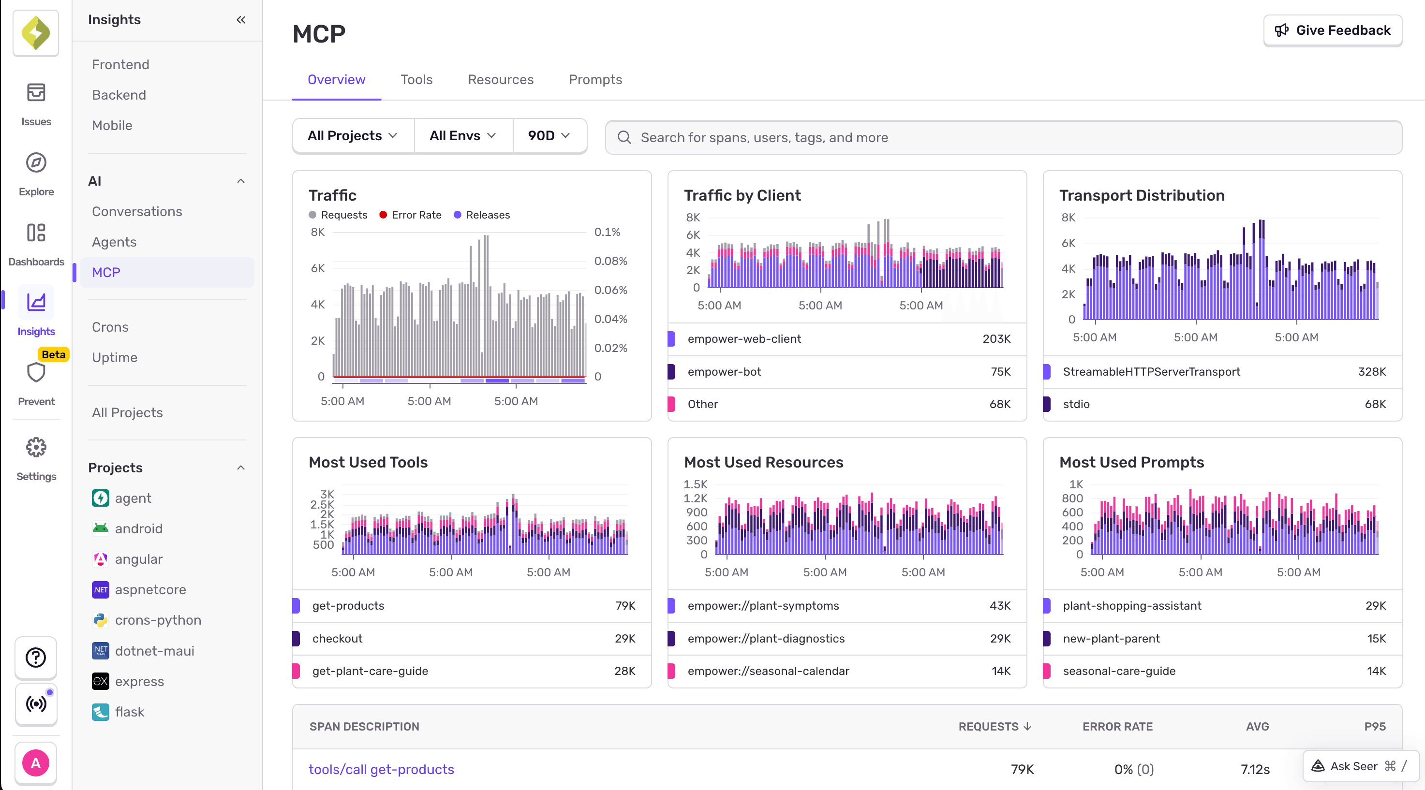
Task: Open Settings via the gear icon
Action: coord(35,448)
